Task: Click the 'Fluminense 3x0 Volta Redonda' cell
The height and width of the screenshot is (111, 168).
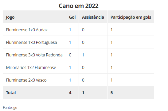Action: 34,55
